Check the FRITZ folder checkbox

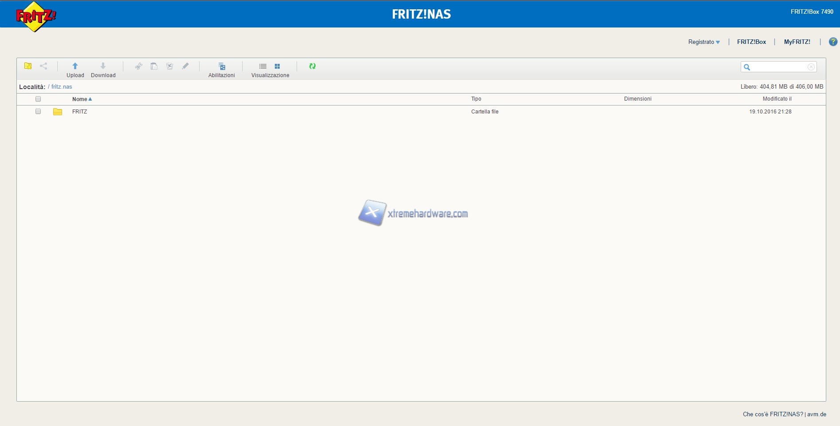click(x=38, y=111)
